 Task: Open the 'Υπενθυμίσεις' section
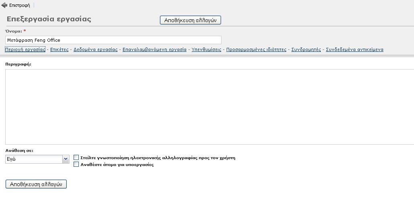(x=206, y=49)
